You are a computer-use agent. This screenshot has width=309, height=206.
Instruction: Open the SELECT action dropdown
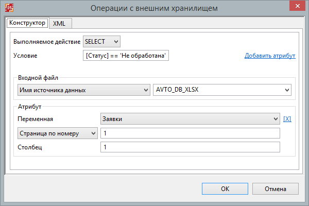pos(101,42)
